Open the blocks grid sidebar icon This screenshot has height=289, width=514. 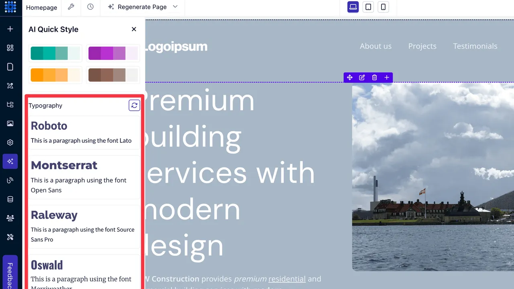point(10,48)
